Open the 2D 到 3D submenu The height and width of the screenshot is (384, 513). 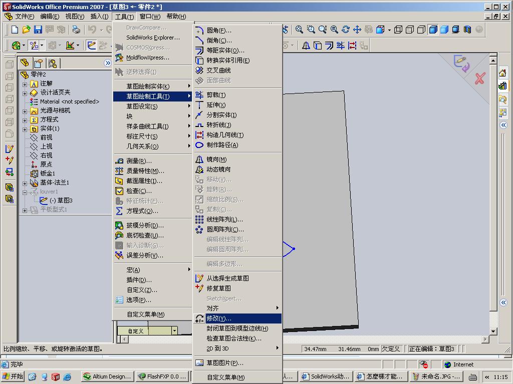click(x=238, y=348)
